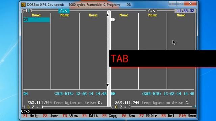Switch right panel to drive C
This screenshot has width=216, height=121.
point(116,107)
